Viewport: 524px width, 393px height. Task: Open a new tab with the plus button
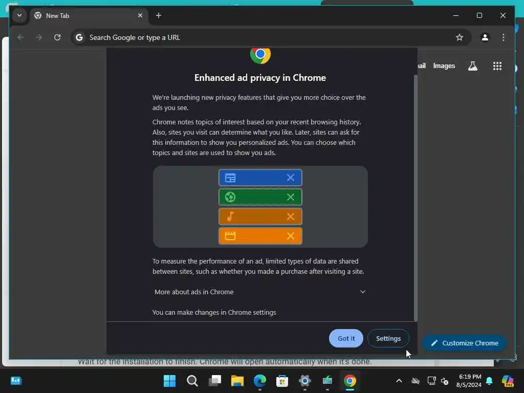(x=159, y=15)
